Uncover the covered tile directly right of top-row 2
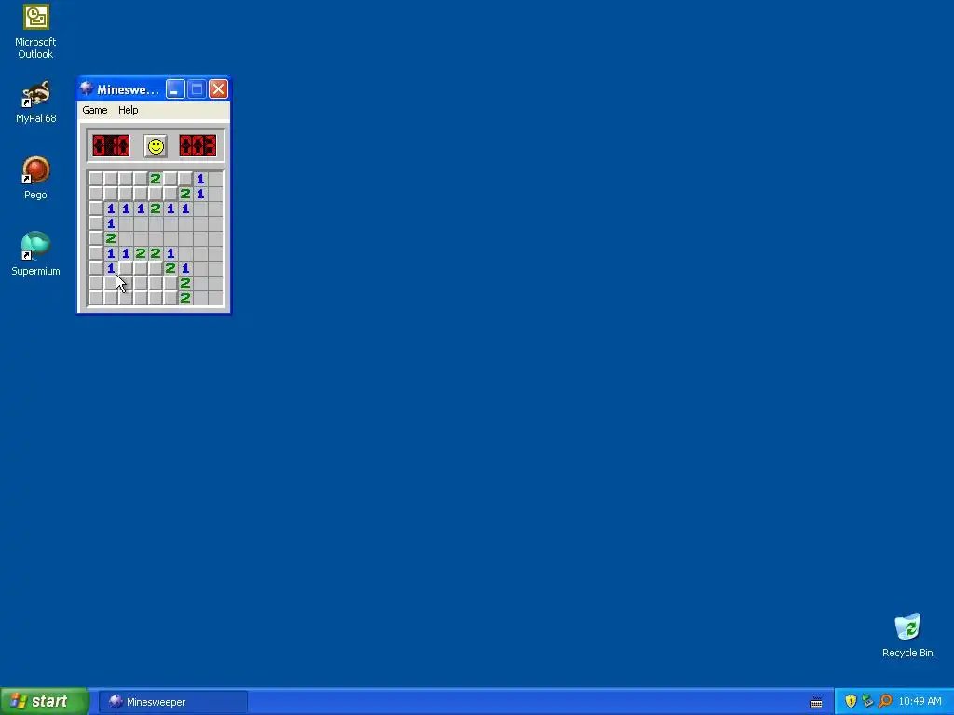Viewport: 954px width, 715px height. (x=170, y=179)
